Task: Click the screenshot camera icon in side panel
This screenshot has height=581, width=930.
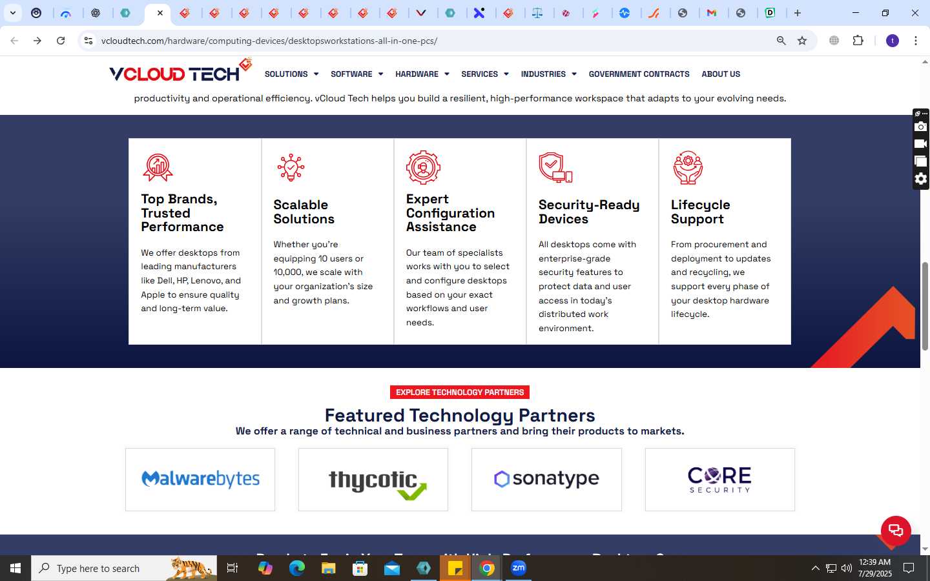Action: tap(921, 127)
